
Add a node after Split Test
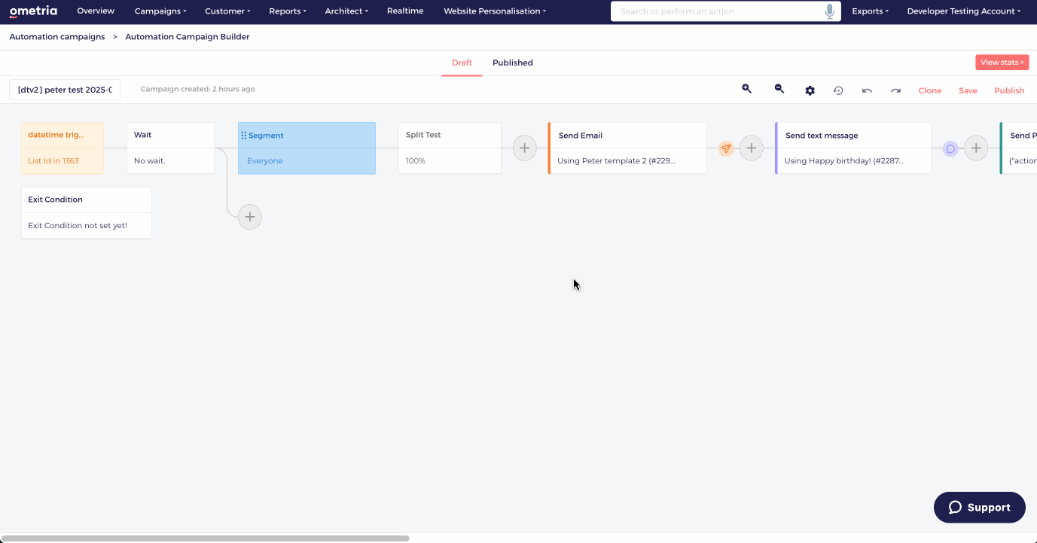(525, 148)
